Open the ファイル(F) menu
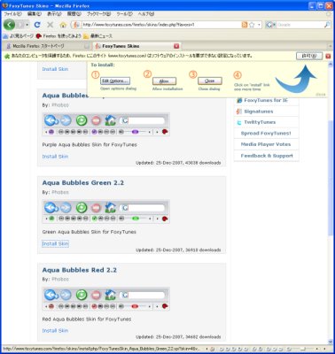The width and height of the screenshot is (335, 354). (x=12, y=14)
